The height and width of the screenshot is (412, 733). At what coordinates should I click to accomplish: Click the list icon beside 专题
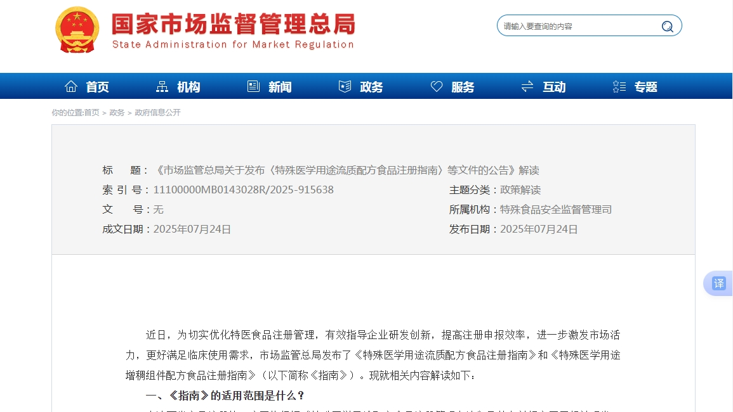[619, 87]
